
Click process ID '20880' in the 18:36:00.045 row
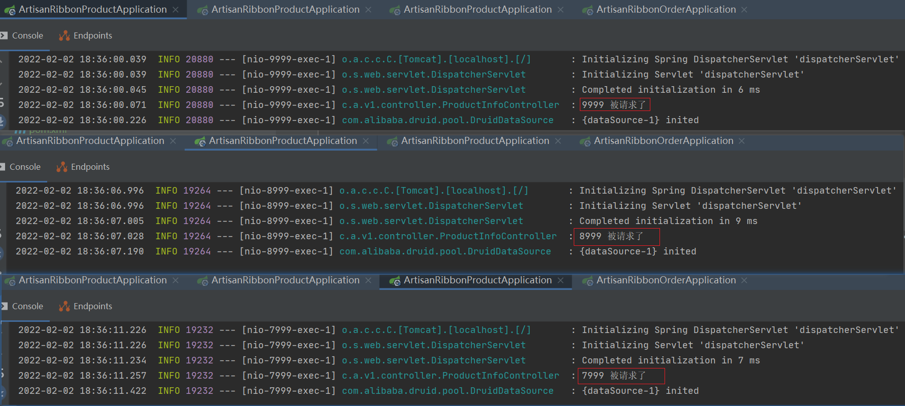[199, 90]
